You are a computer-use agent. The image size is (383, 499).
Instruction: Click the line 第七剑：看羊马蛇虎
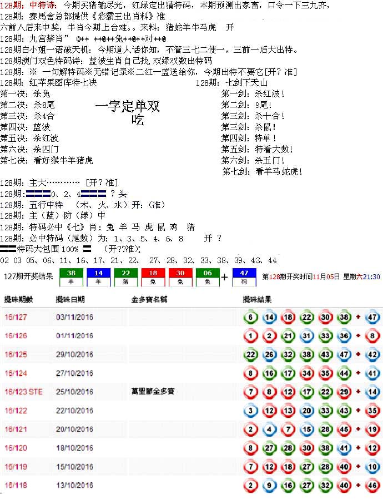(263, 171)
